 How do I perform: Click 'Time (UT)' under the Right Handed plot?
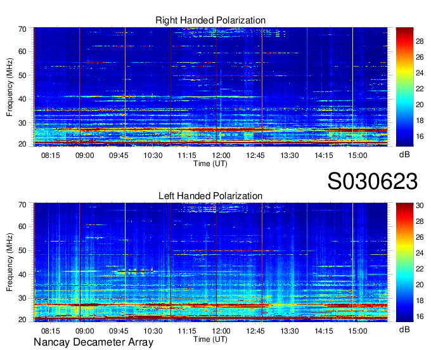[210, 164]
